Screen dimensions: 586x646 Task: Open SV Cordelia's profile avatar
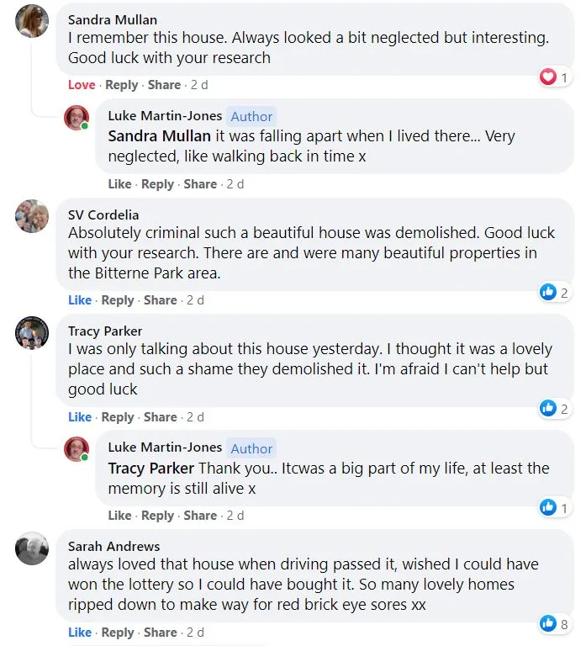pos(32,216)
